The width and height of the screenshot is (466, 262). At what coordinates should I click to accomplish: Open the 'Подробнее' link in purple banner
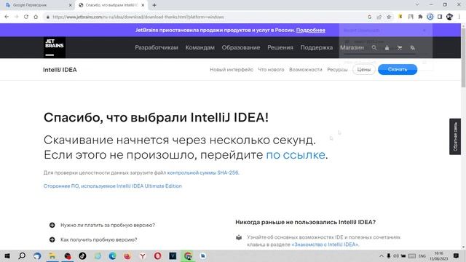point(311,31)
